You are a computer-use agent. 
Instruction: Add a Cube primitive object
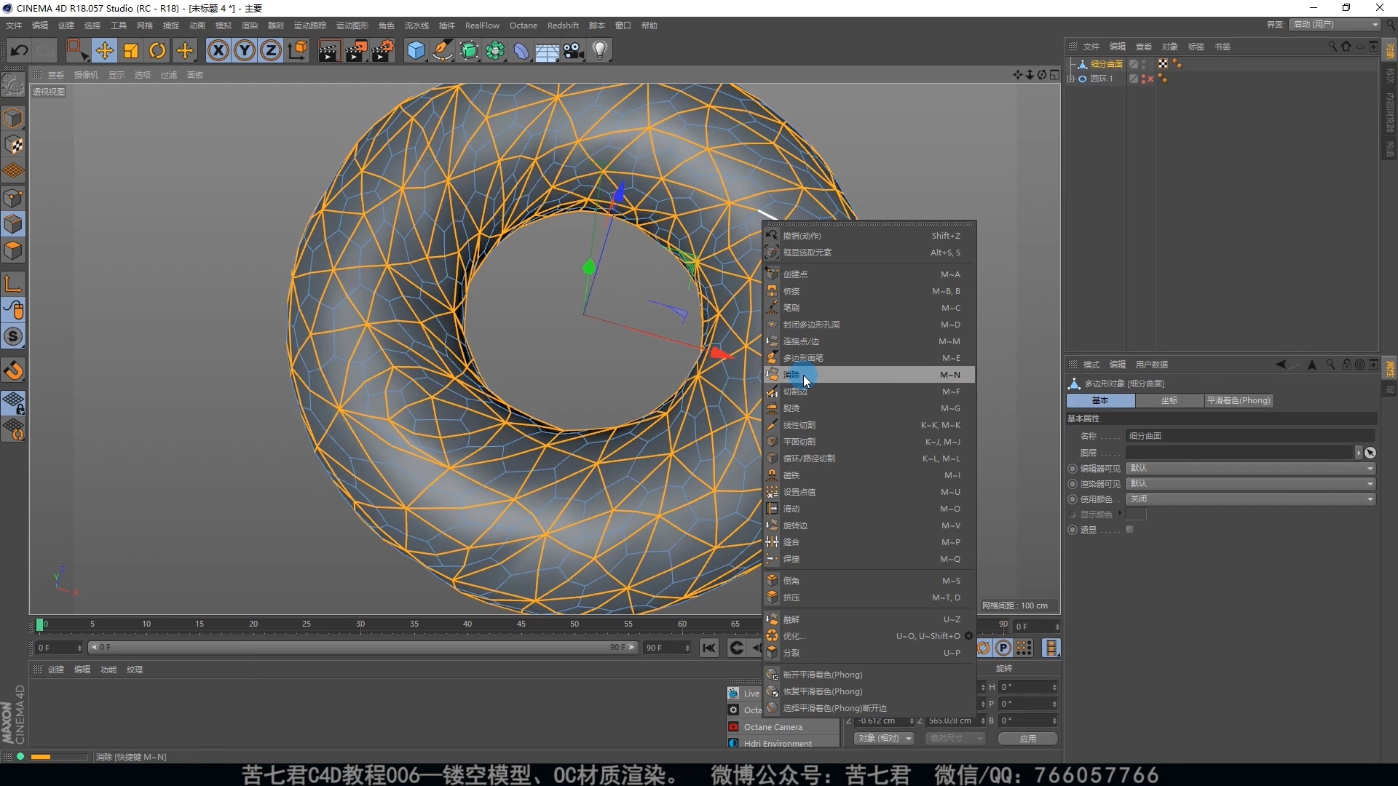(416, 51)
